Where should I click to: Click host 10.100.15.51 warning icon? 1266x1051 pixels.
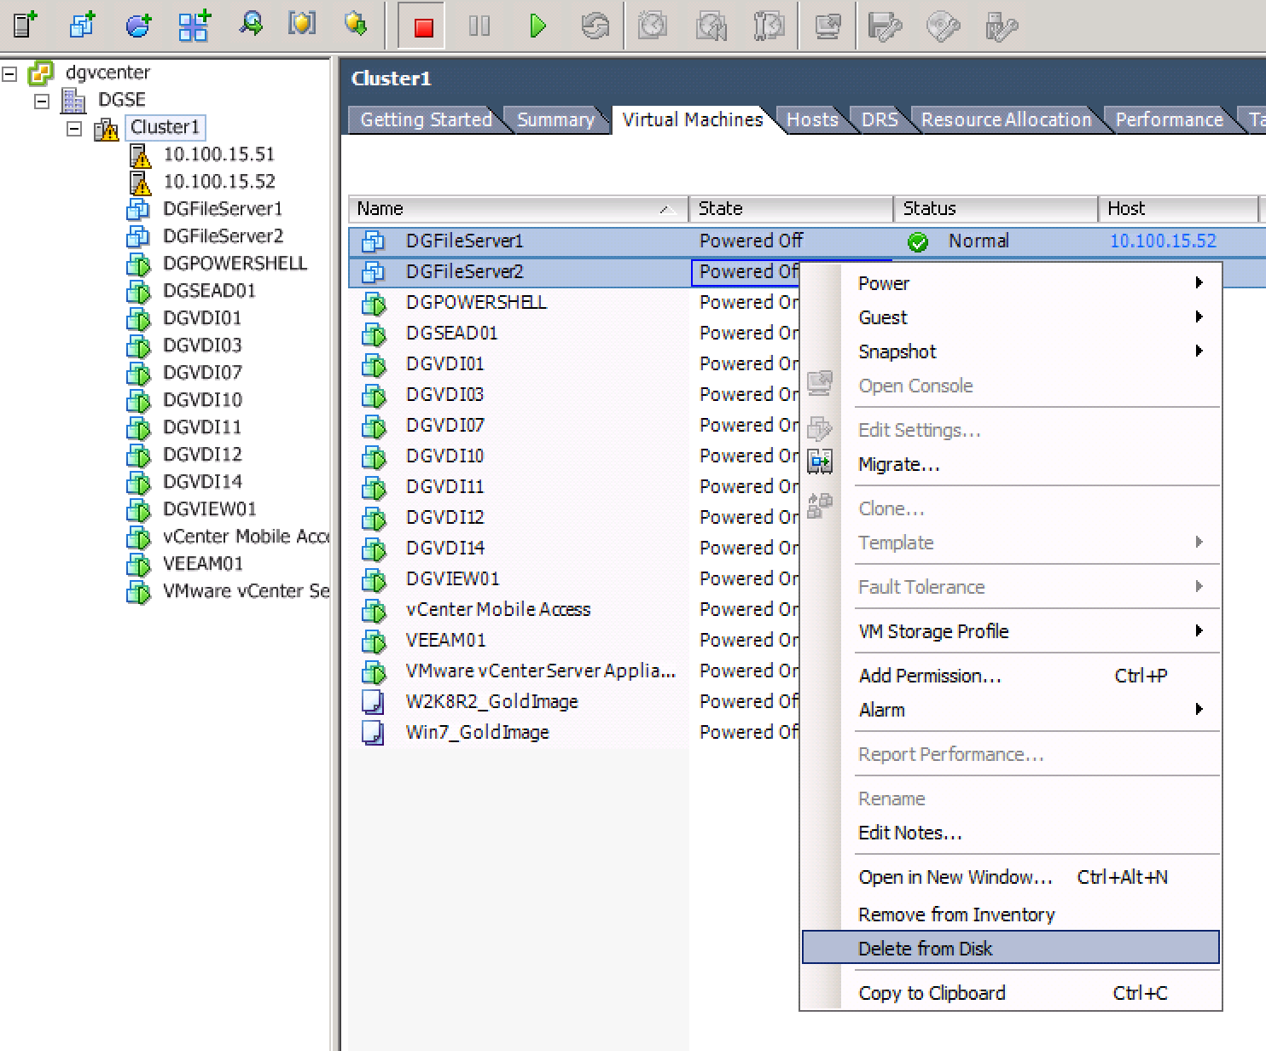140,155
